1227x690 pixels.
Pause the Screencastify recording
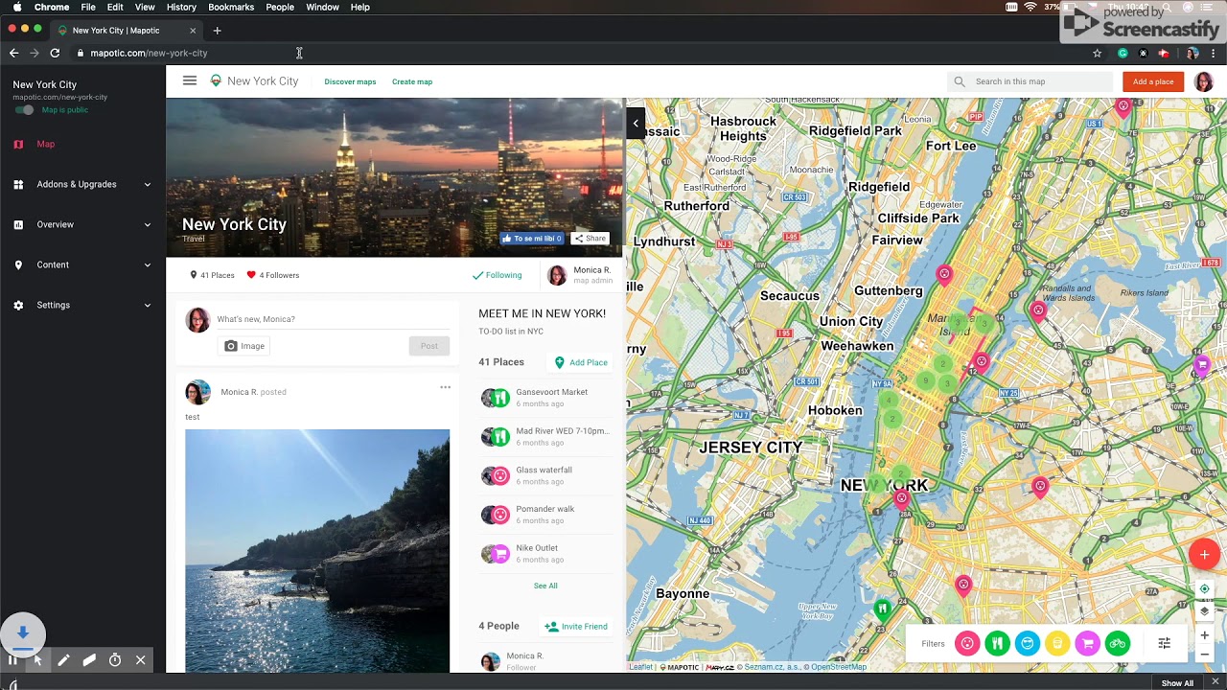click(12, 660)
